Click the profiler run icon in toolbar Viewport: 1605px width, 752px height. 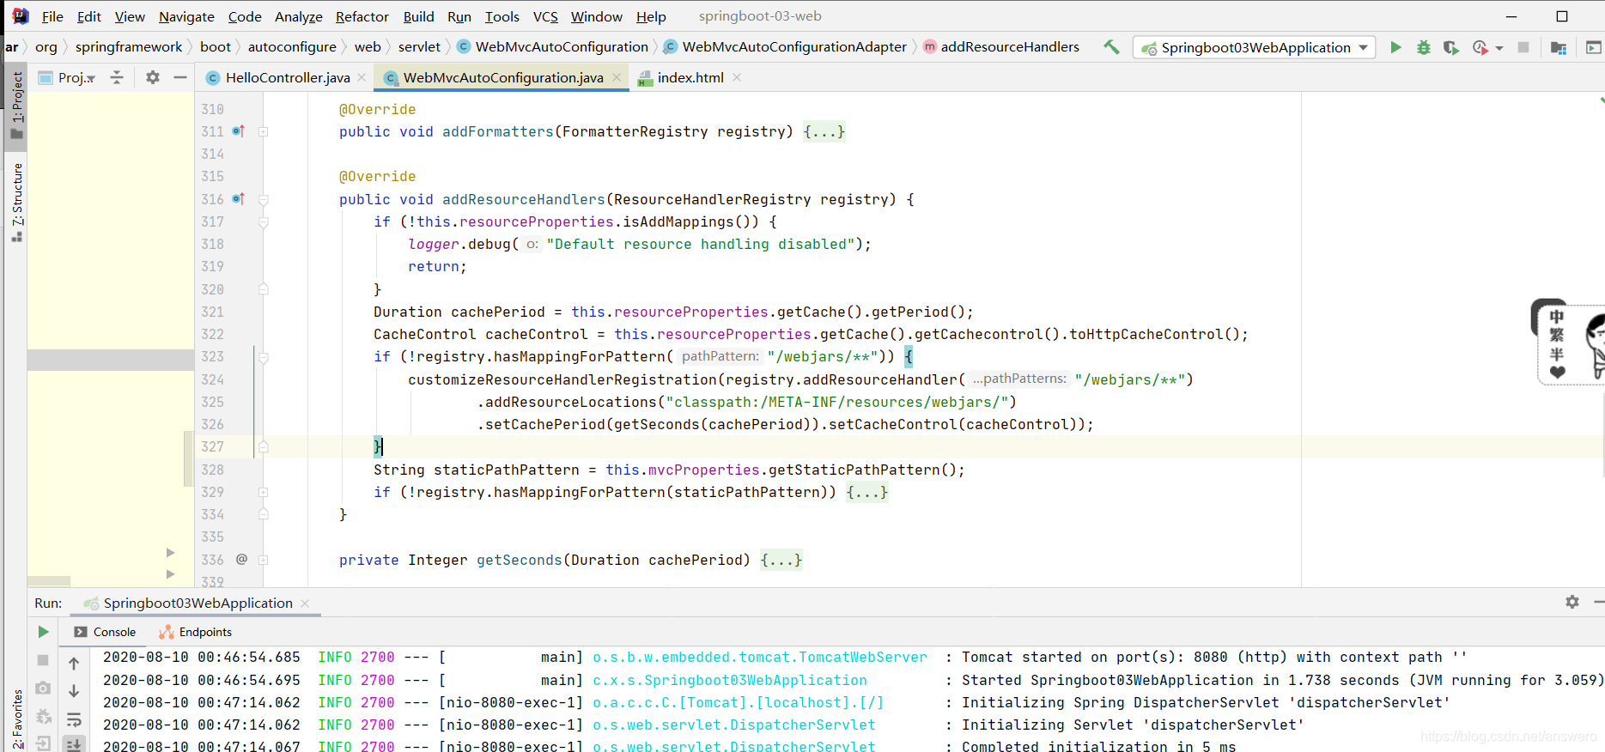pos(1480,47)
